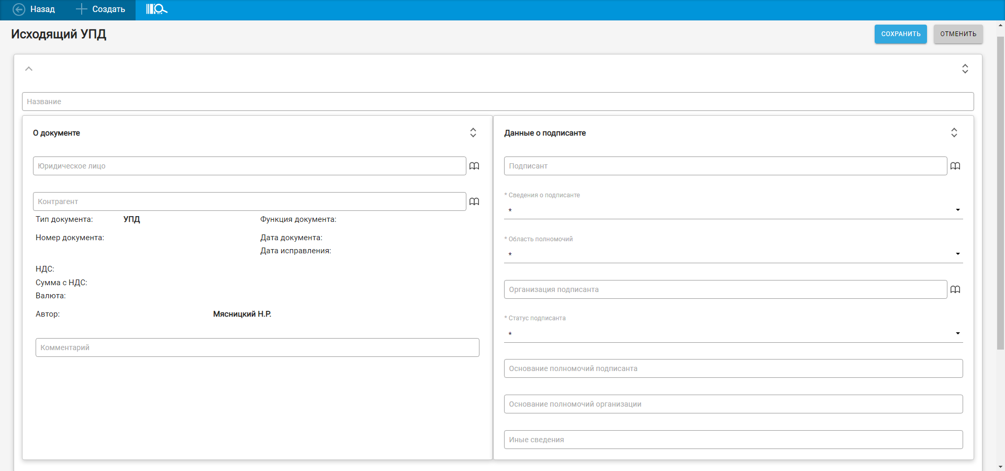The image size is (1005, 471).
Task: Click the Юридическое лицо field
Action: (x=249, y=166)
